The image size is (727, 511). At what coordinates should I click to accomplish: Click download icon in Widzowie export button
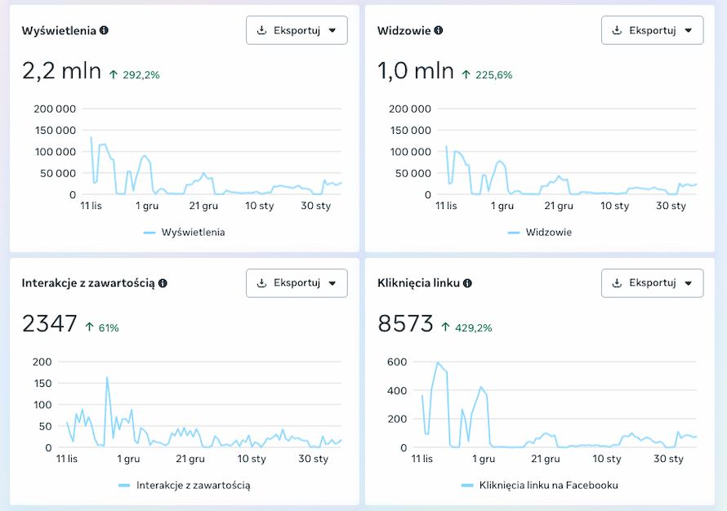click(x=618, y=30)
